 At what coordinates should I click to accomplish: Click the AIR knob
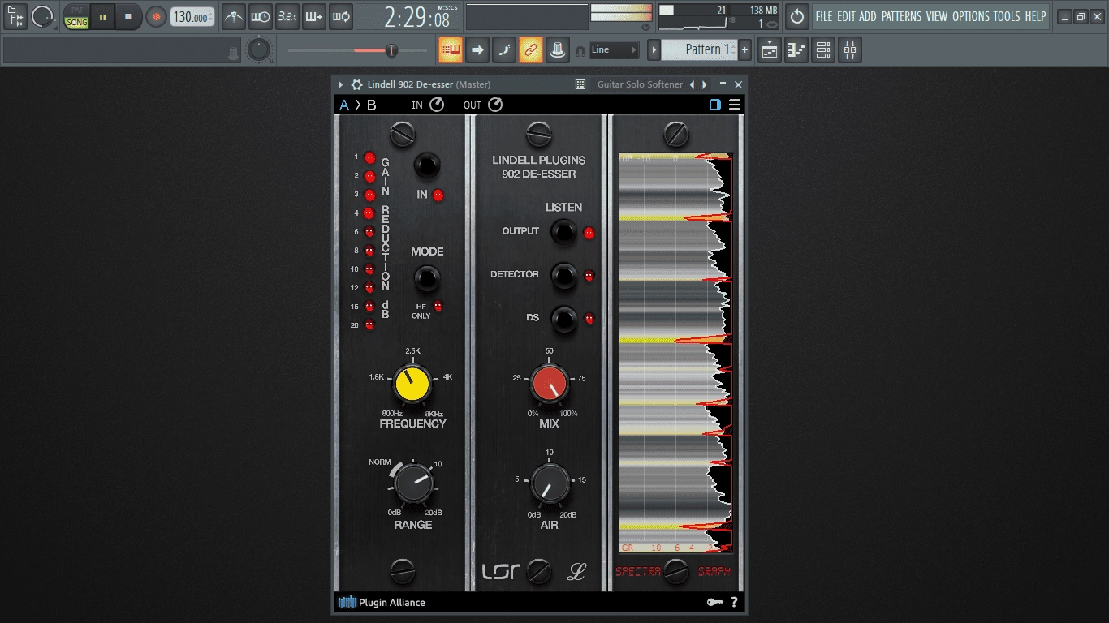click(550, 484)
